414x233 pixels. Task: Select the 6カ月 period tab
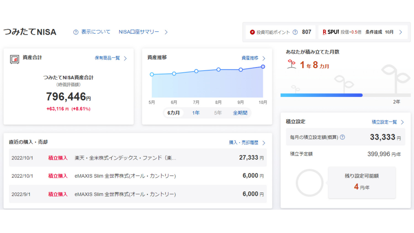[174, 113]
